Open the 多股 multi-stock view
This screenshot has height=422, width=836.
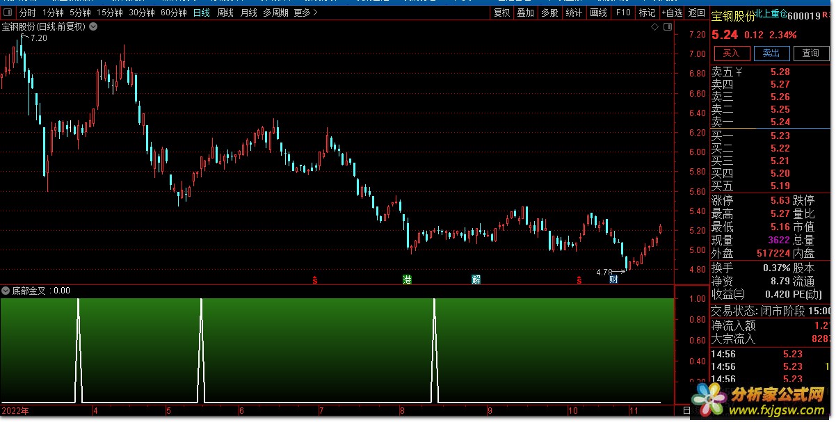click(x=549, y=13)
